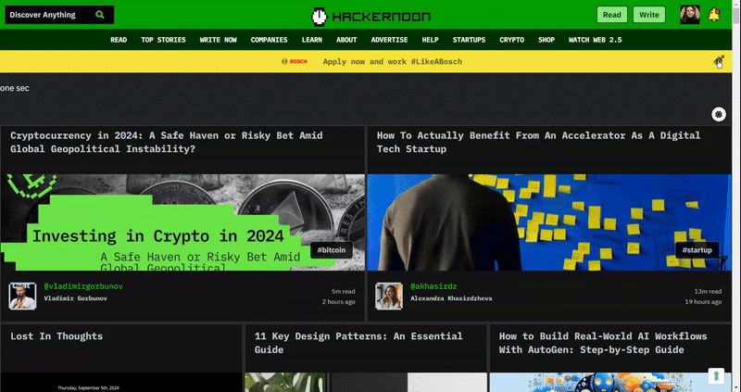Click the sticky notes startup thumbnail image
Image resolution: width=741 pixels, height=392 pixels.
click(549, 222)
